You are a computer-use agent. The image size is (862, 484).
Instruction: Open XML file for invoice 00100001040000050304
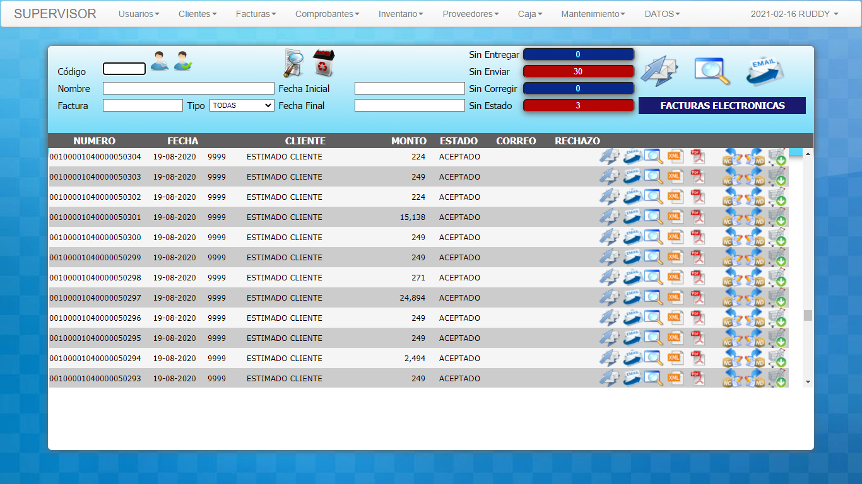click(x=675, y=157)
